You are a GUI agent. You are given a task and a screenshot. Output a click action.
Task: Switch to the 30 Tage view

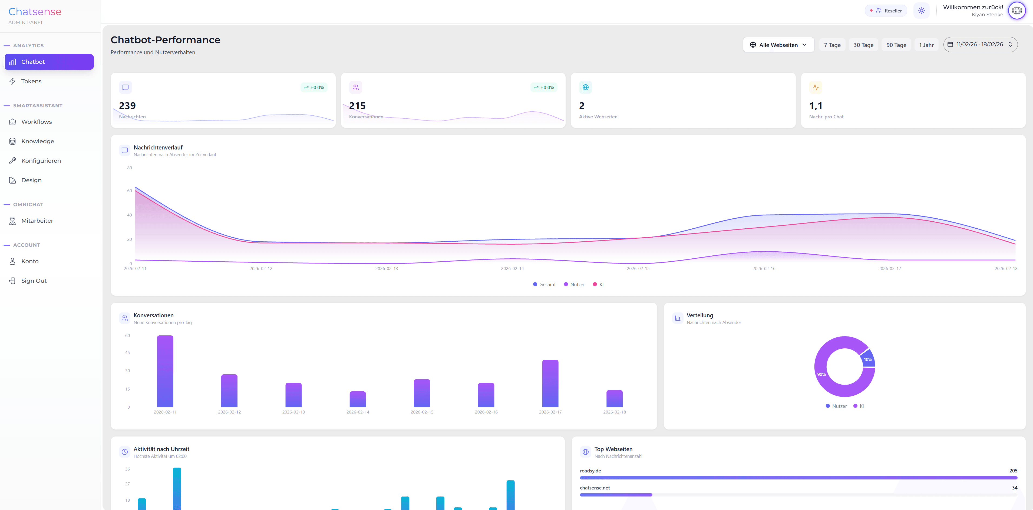pyautogui.click(x=863, y=45)
